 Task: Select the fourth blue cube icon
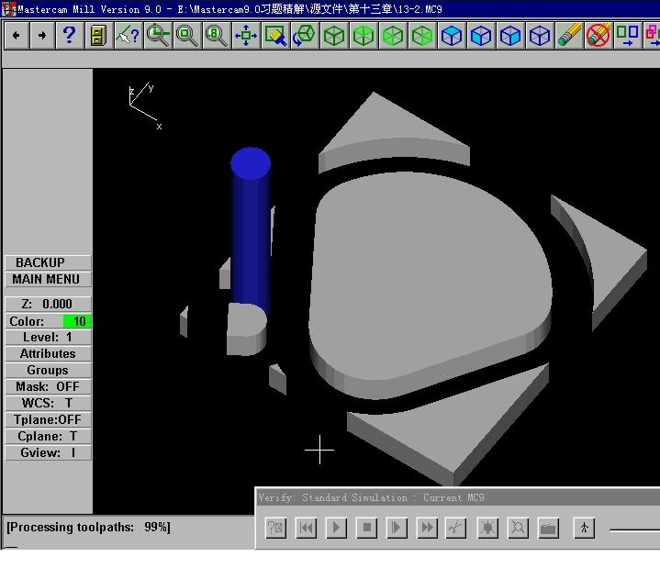[540, 36]
